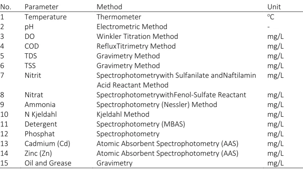Select the Thermometer method cell
Viewport: 303px width, 169px height.
point(119,17)
